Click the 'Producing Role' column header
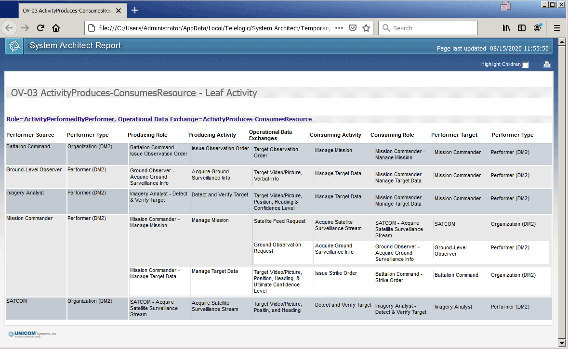This screenshot has height=349, width=568. (147, 135)
